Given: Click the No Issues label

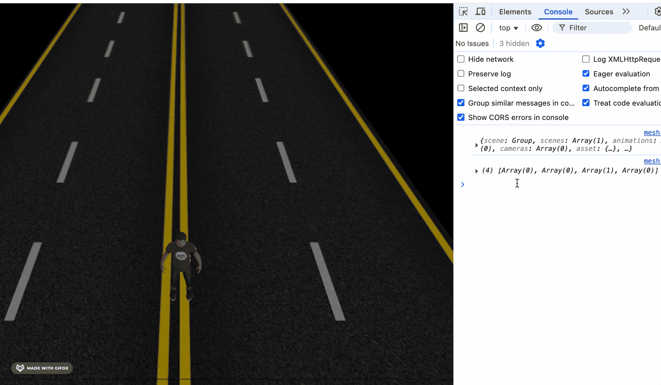Looking at the screenshot, I should 472,44.
